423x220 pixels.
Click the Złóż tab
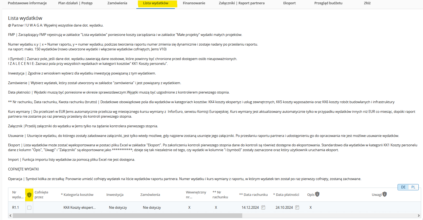(x=367, y=3)
